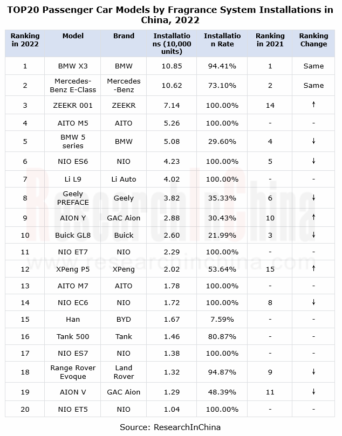Screen dimensions: 342x436
Task: Click the up arrow in AION Y row
Action: pos(313,217)
